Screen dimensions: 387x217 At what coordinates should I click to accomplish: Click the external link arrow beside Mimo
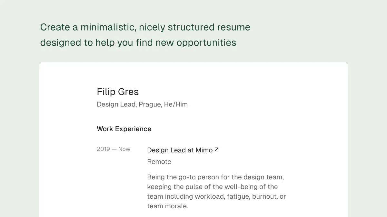217,149
